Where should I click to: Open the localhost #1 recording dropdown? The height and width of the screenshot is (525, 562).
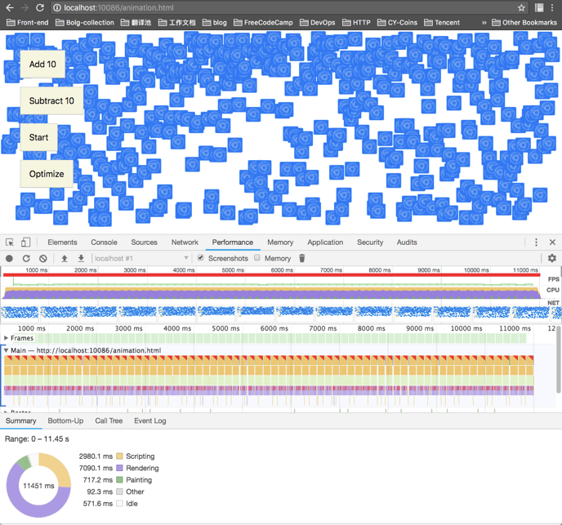141,258
